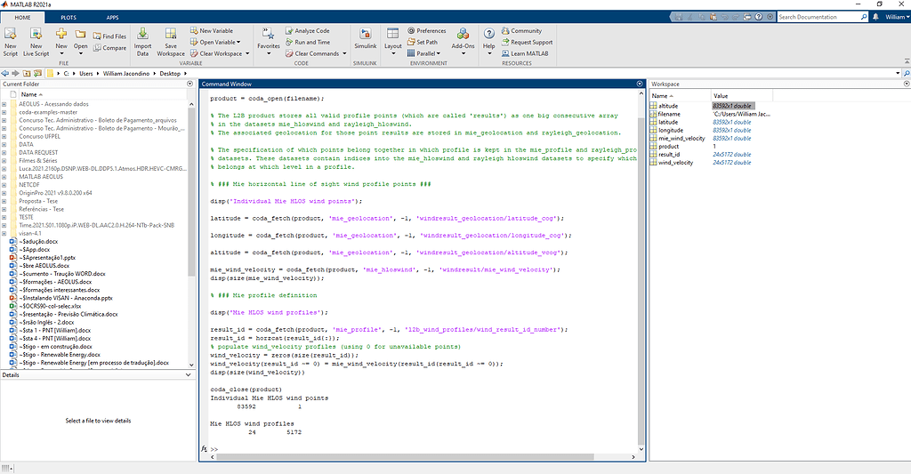
Task: Select OriginPro 2021 v9.8.0.200 x64 folder
Action: [55, 193]
